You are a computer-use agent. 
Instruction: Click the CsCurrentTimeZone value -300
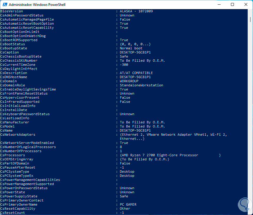pos(124,65)
